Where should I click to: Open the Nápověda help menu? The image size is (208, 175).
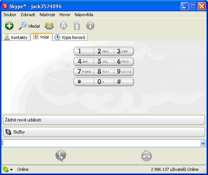tap(84, 15)
